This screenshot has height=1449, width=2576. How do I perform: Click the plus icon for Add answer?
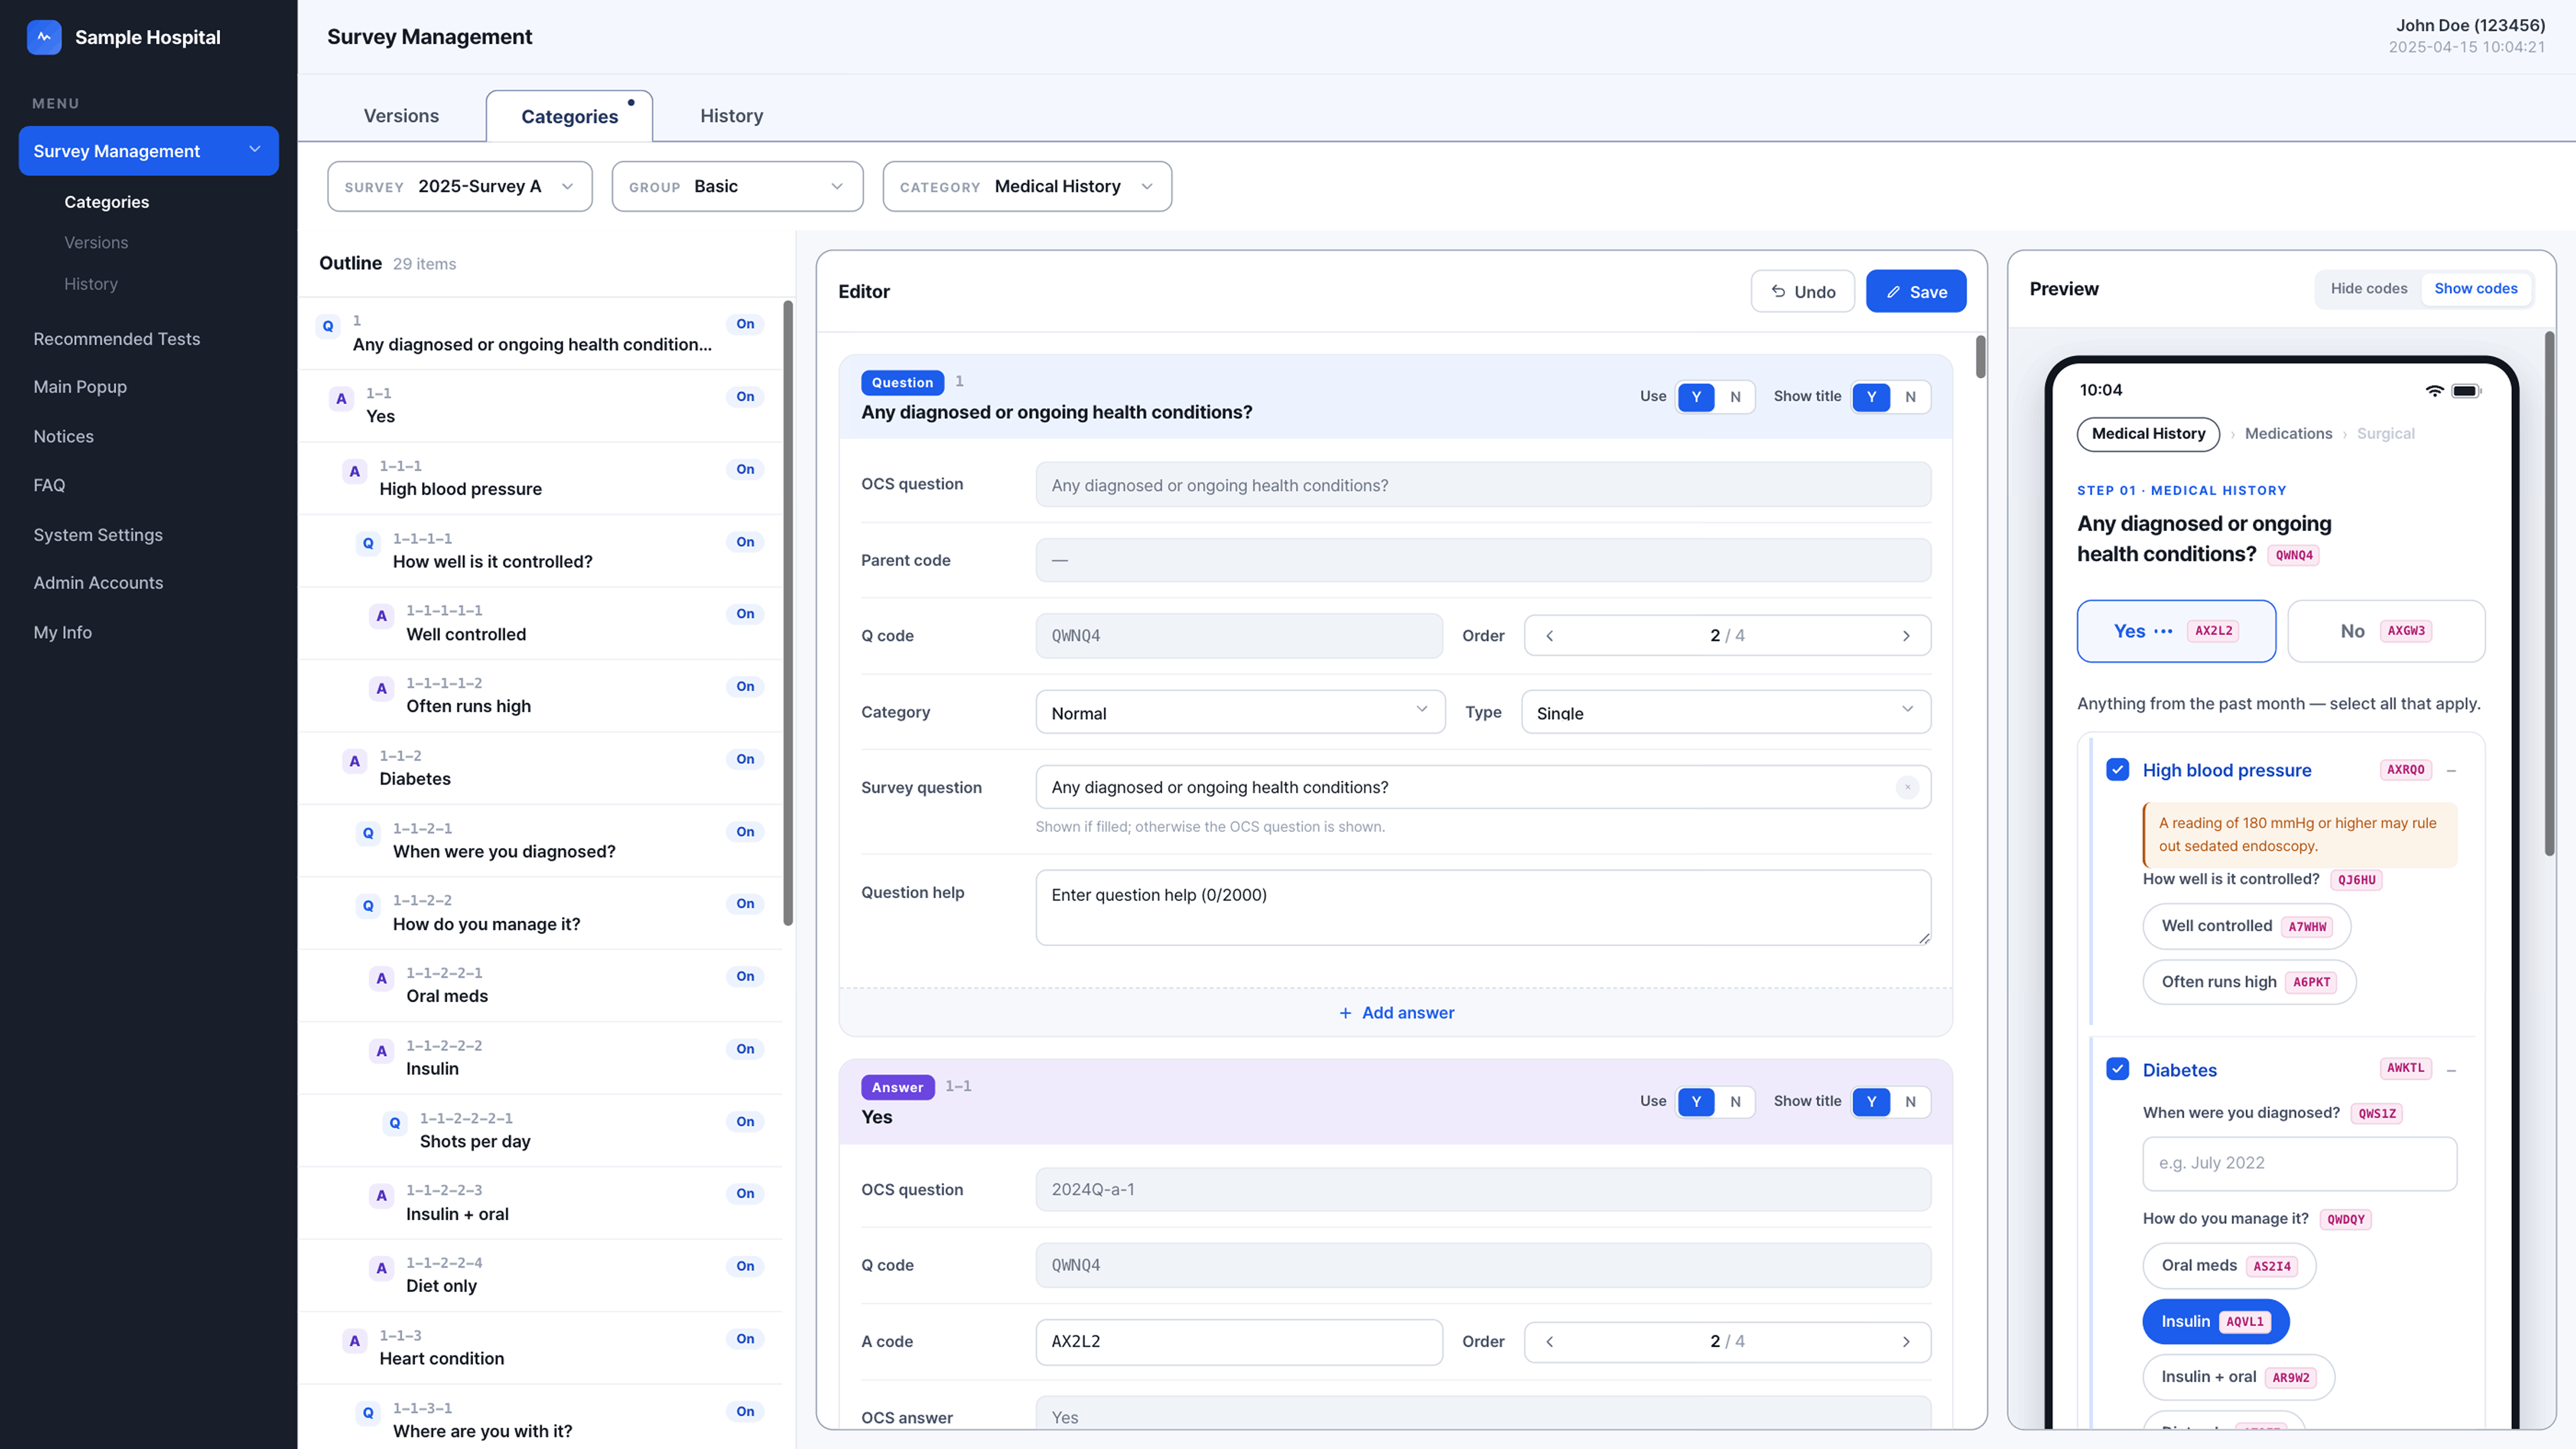click(x=1345, y=1013)
